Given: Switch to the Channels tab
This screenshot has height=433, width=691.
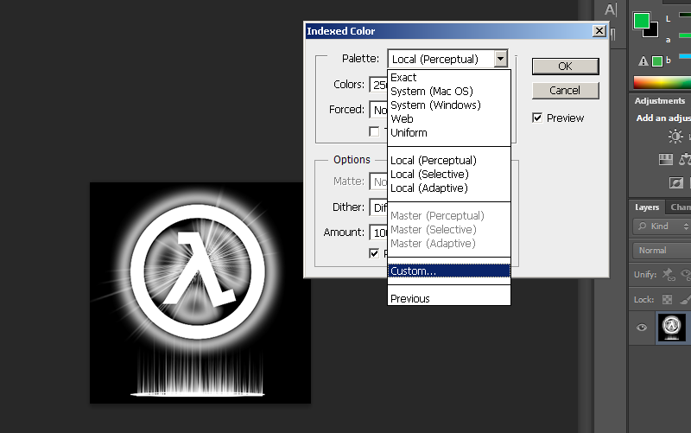Looking at the screenshot, I should (680, 207).
